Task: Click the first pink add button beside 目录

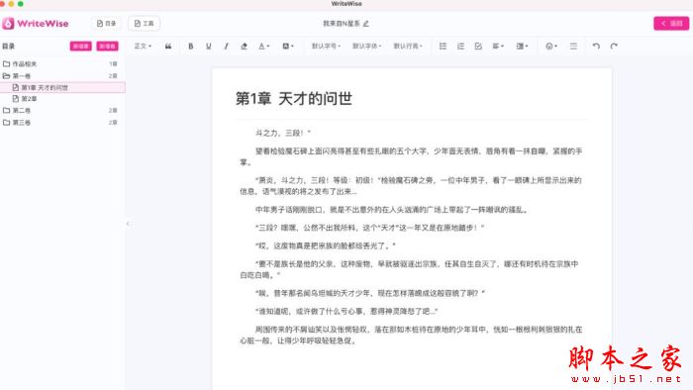Action: pos(80,46)
